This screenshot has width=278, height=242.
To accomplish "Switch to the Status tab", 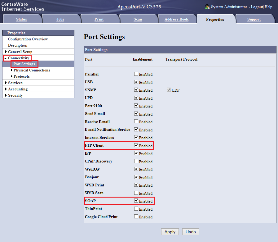I will pos(21,19).
